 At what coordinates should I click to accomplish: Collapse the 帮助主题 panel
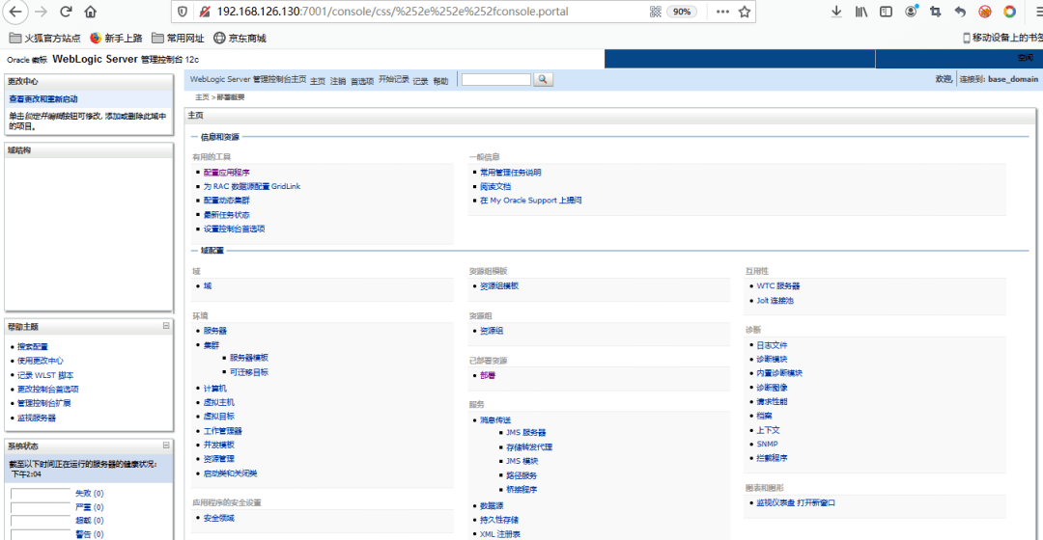click(166, 327)
